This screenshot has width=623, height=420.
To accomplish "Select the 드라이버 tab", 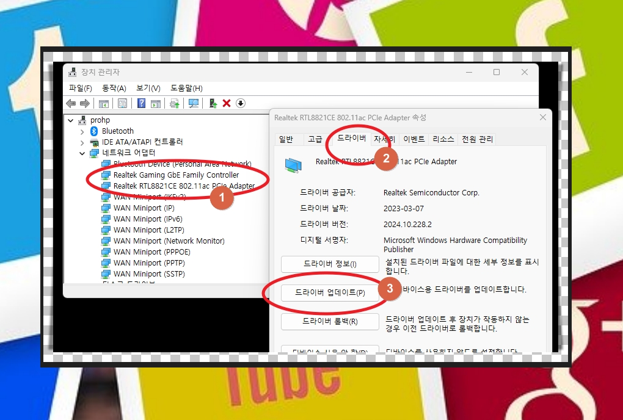I will (352, 138).
